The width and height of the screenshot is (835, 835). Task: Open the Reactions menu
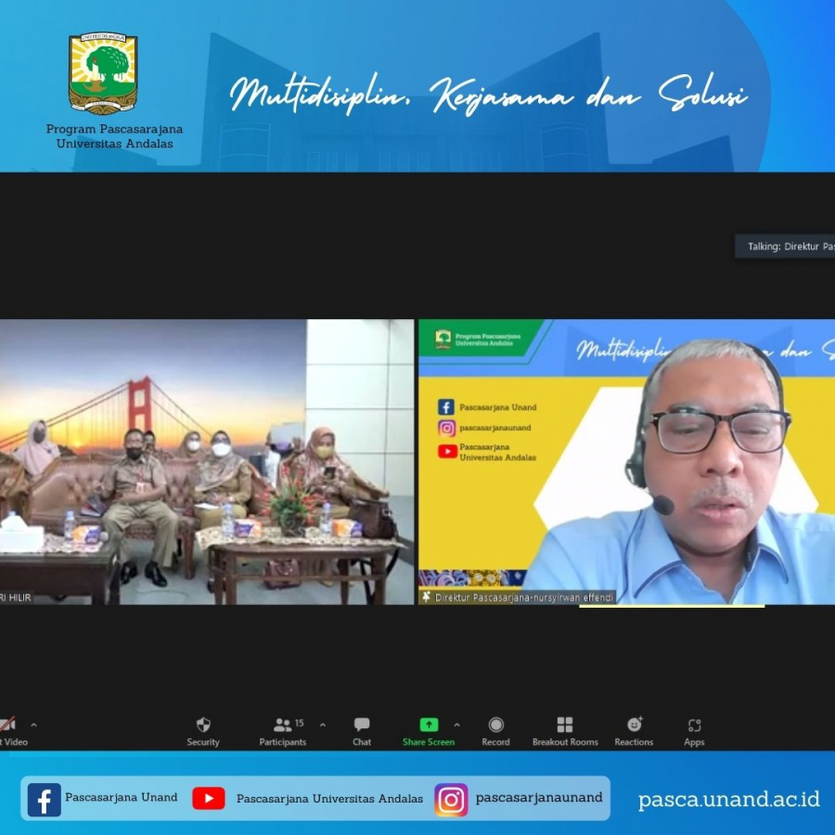click(x=634, y=726)
